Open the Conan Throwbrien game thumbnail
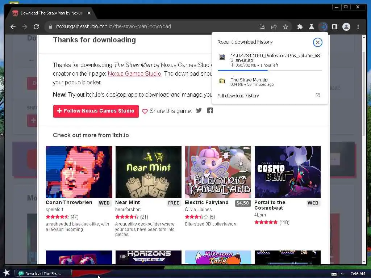The image size is (371, 278). pos(79,172)
